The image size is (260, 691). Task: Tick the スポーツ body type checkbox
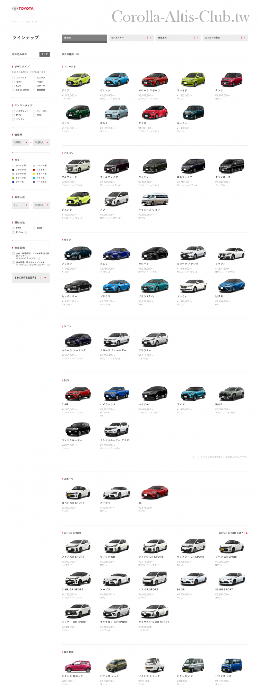[34, 86]
